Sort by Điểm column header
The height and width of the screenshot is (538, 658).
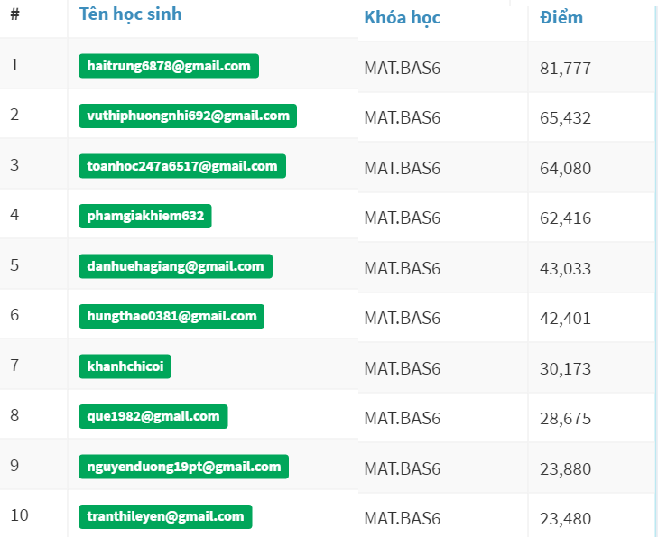[561, 18]
